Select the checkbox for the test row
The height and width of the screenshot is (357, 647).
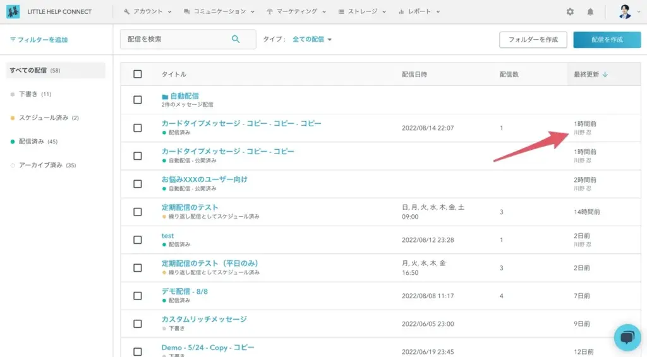(138, 239)
